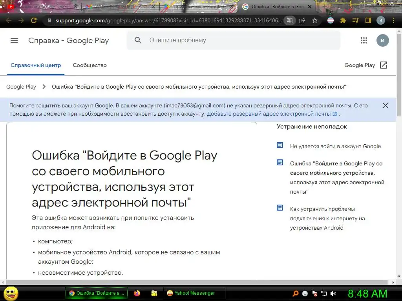Go forward in browser history
The image size is (402, 301).
[21, 20]
